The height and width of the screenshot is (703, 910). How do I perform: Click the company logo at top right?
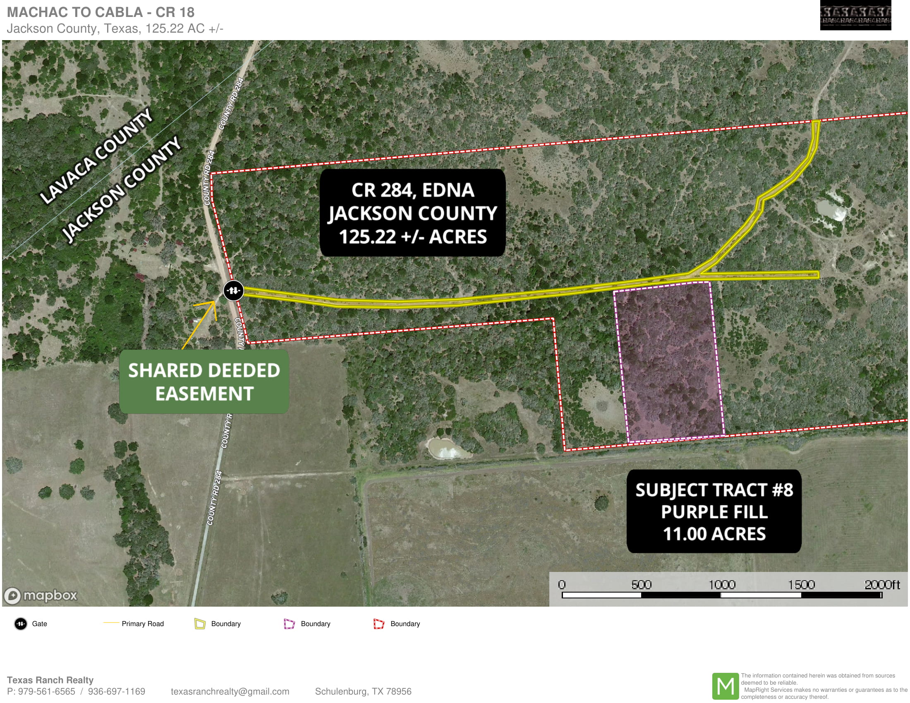[855, 15]
